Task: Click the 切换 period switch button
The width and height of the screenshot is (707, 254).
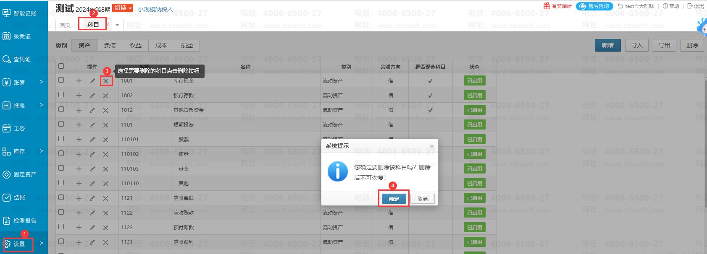Action: (x=123, y=8)
